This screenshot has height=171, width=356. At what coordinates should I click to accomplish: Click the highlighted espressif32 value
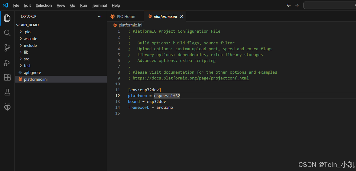pyautogui.click(x=167, y=96)
